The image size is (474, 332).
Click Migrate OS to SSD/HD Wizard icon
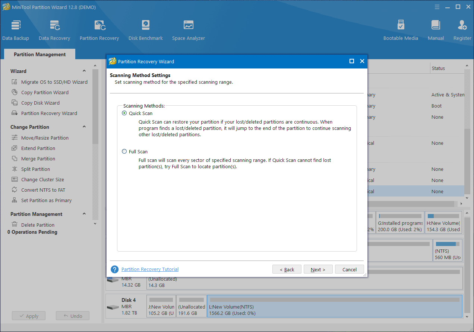pos(15,82)
